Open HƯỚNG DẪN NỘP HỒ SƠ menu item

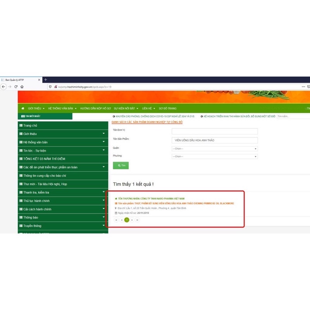coord(95,108)
